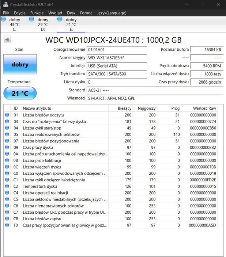Click status icon of attribute 09 row

click(7, 147)
